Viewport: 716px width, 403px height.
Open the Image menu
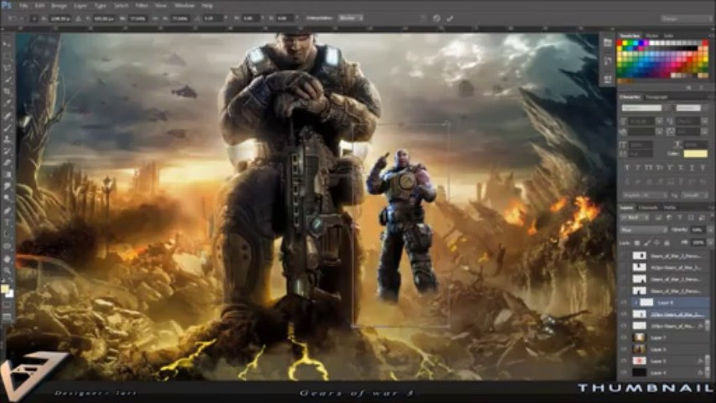[x=59, y=6]
